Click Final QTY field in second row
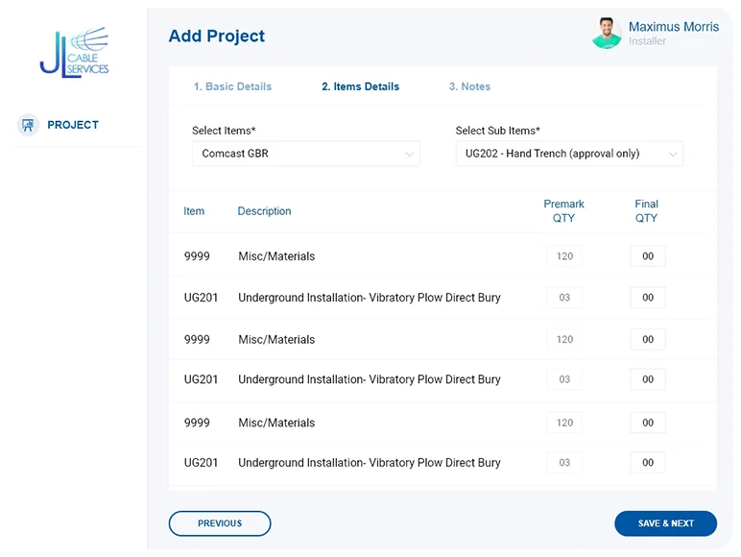Image resolution: width=741 pixels, height=557 pixels. click(x=648, y=298)
